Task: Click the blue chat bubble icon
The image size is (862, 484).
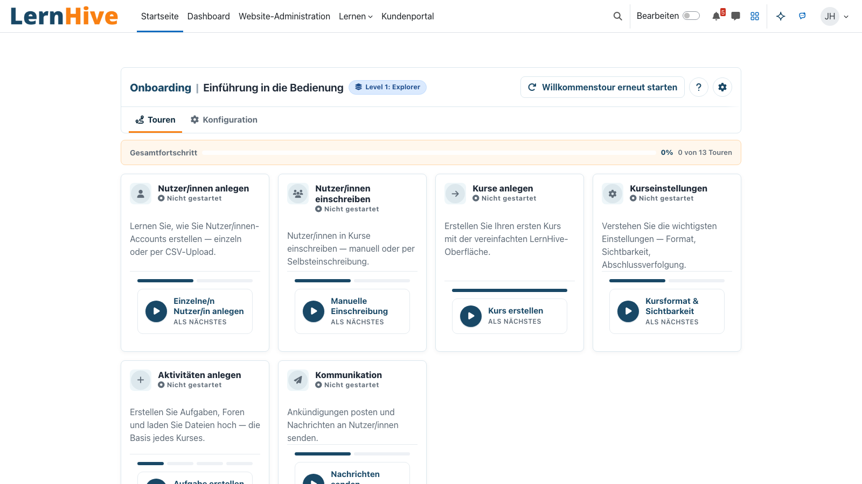Action: tap(802, 16)
